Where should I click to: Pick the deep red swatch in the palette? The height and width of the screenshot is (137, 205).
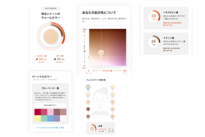click(x=38, y=112)
